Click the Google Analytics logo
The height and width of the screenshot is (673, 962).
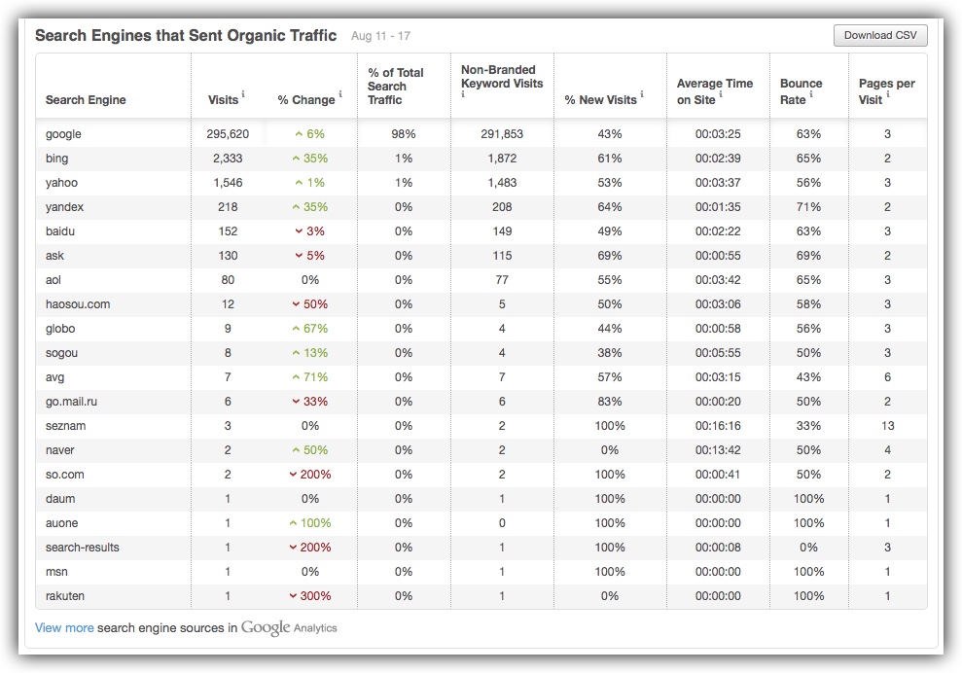(289, 627)
